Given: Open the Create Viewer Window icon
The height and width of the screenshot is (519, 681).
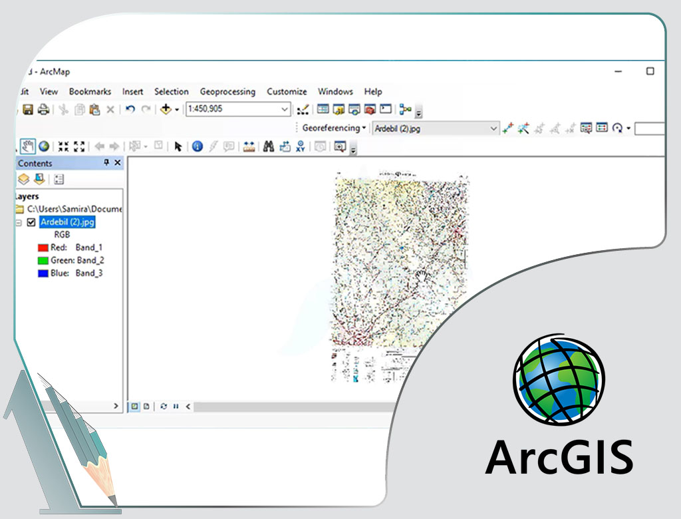Looking at the screenshot, I should click(x=340, y=146).
